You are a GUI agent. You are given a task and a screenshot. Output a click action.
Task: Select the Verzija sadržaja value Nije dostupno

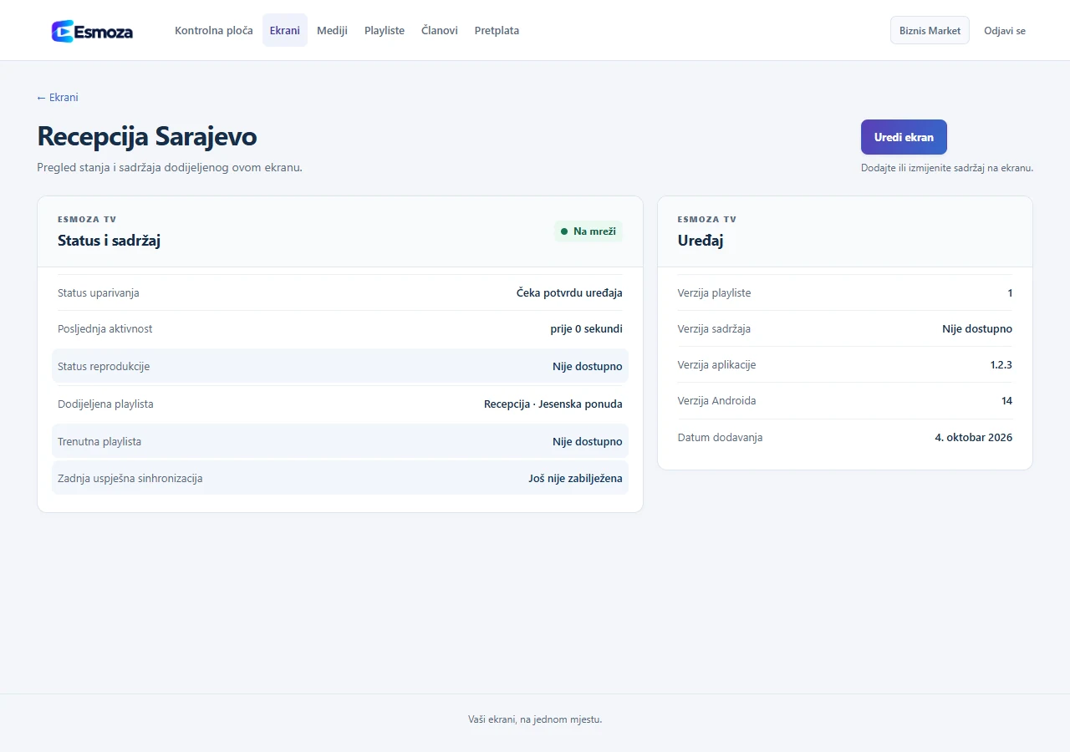(977, 329)
